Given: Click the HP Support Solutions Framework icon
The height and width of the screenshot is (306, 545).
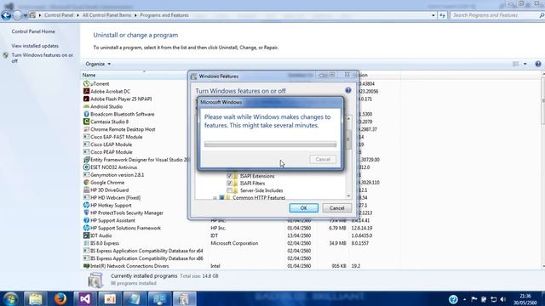Looking at the screenshot, I should click(86, 228).
